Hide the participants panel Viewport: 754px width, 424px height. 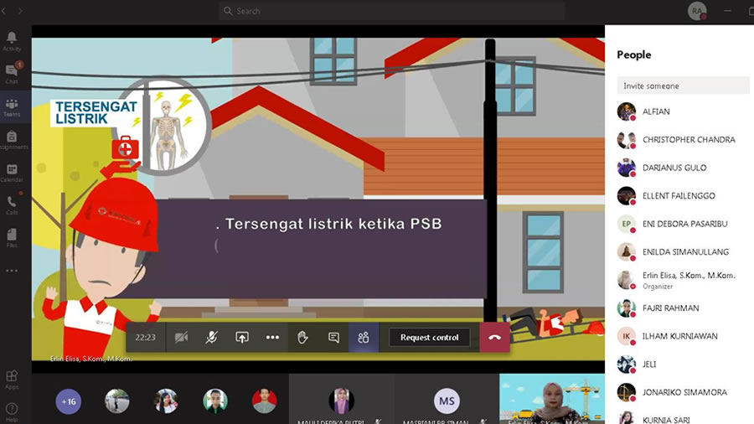(364, 338)
